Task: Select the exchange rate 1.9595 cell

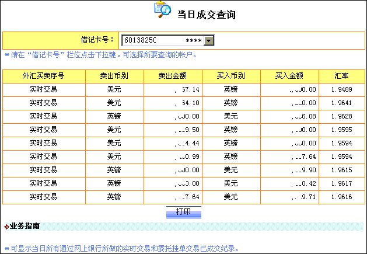Action: coord(342,130)
